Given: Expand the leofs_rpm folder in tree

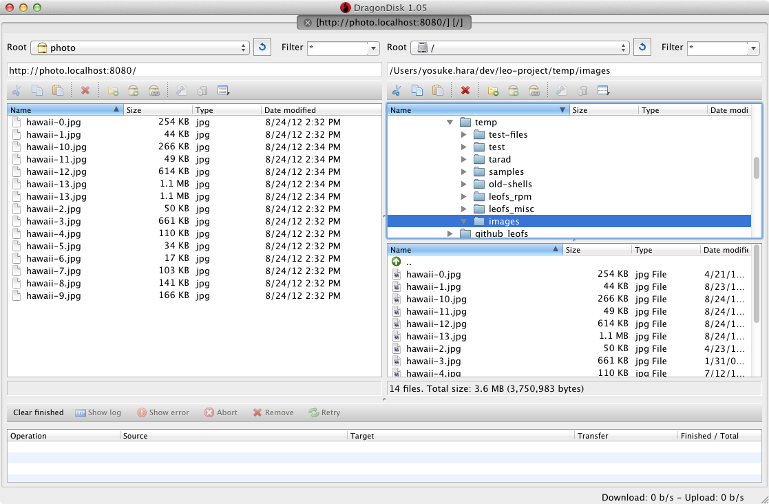Looking at the screenshot, I should pos(464,196).
